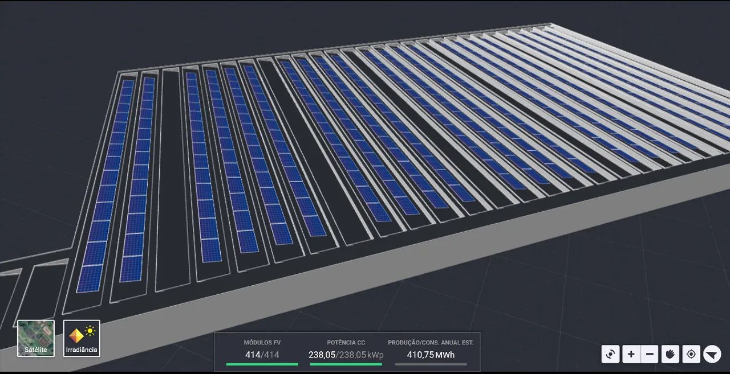Image resolution: width=730 pixels, height=374 pixels.
Task: Recenter view with the target icon
Action: (x=691, y=354)
